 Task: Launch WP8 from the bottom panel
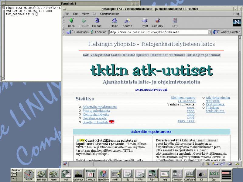[140, 175]
